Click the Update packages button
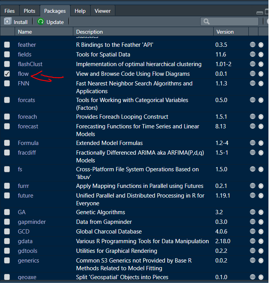Screen dimensions: 270x283 51,22
